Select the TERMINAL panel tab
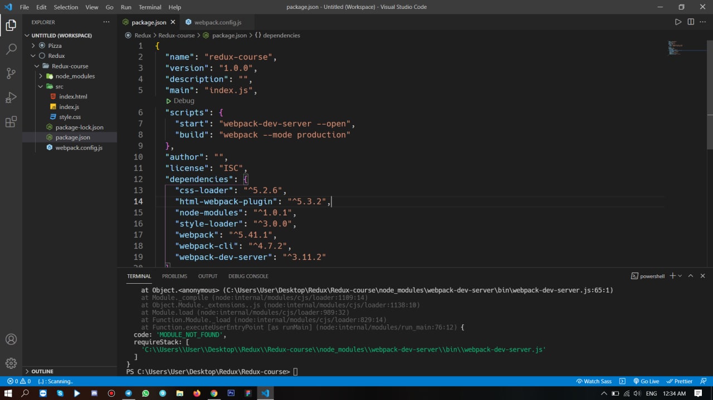 click(139, 276)
